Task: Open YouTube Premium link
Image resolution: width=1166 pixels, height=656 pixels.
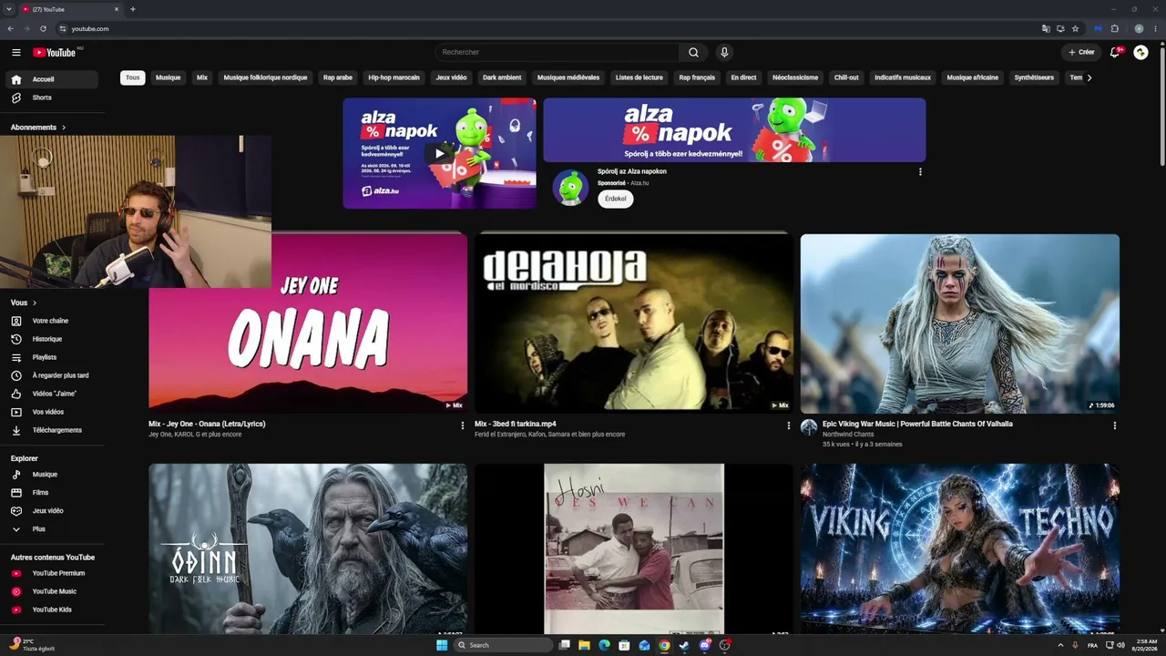Action: 50,573
